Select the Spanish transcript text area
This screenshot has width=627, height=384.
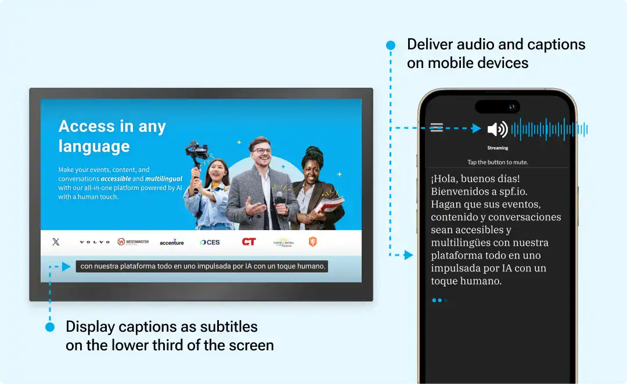(496, 229)
